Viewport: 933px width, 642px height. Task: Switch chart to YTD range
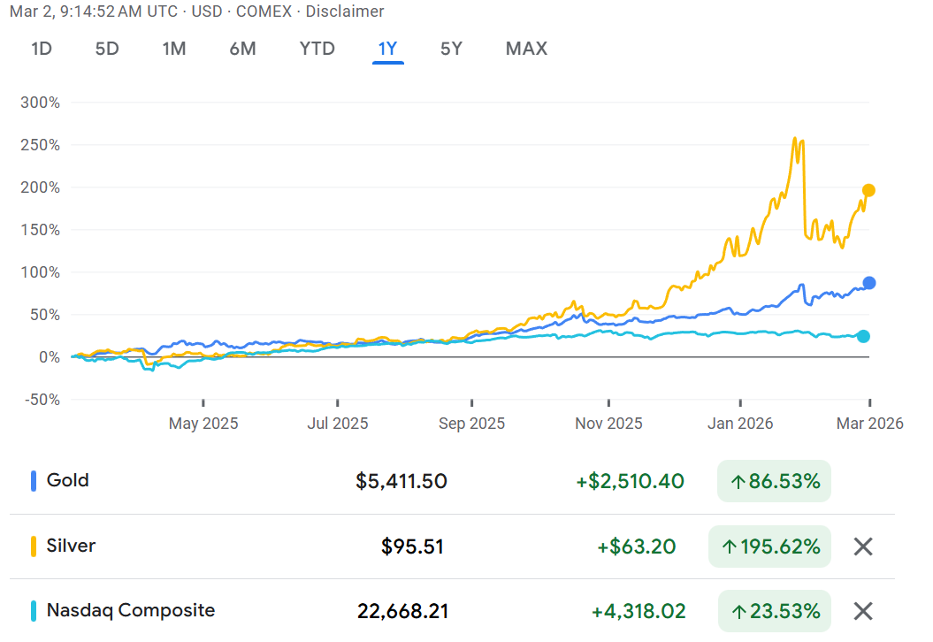(317, 49)
